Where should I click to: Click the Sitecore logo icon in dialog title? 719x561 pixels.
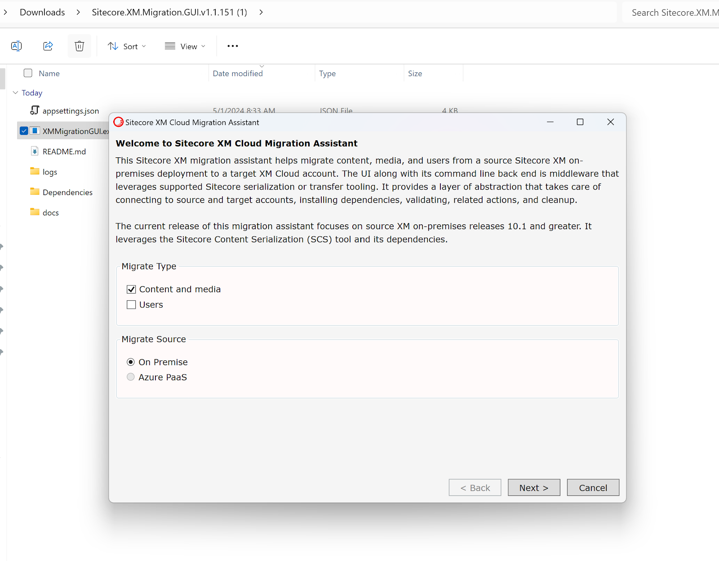(119, 122)
